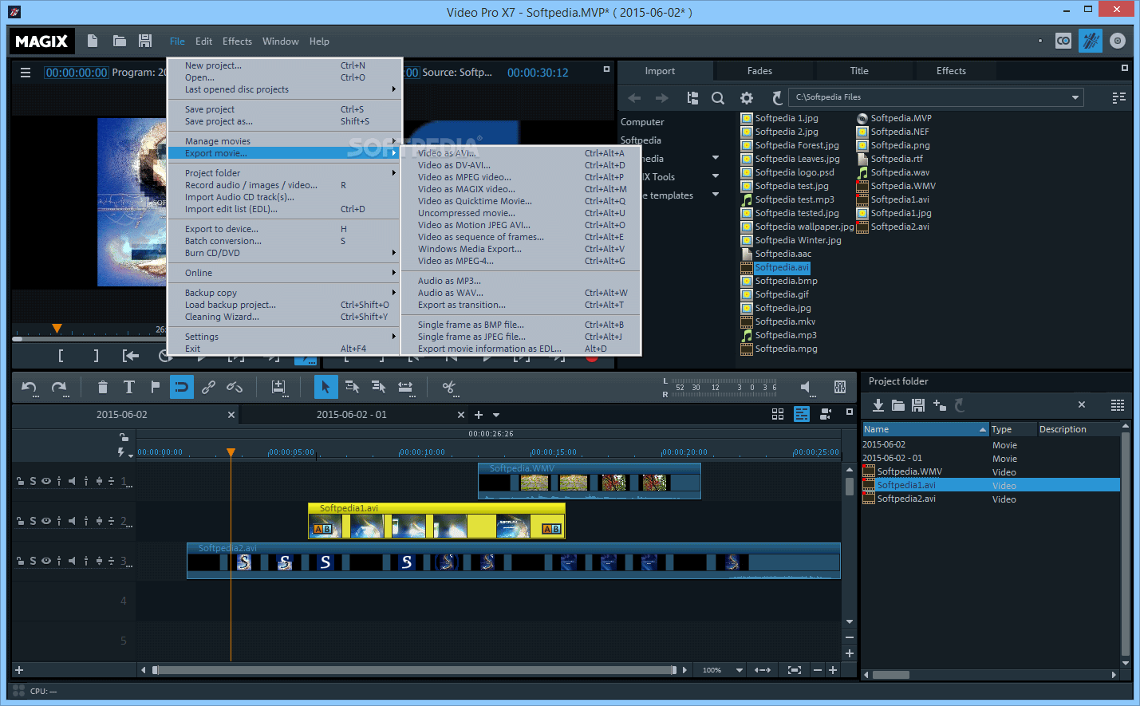This screenshot has width=1140, height=706.
Task: Click the scissors Cut/Split icon
Action: pos(449,388)
